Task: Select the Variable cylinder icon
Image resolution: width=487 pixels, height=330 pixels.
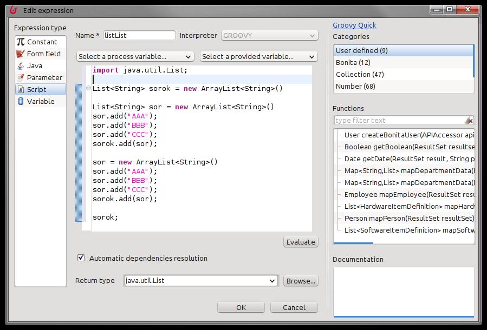Action: pos(21,101)
